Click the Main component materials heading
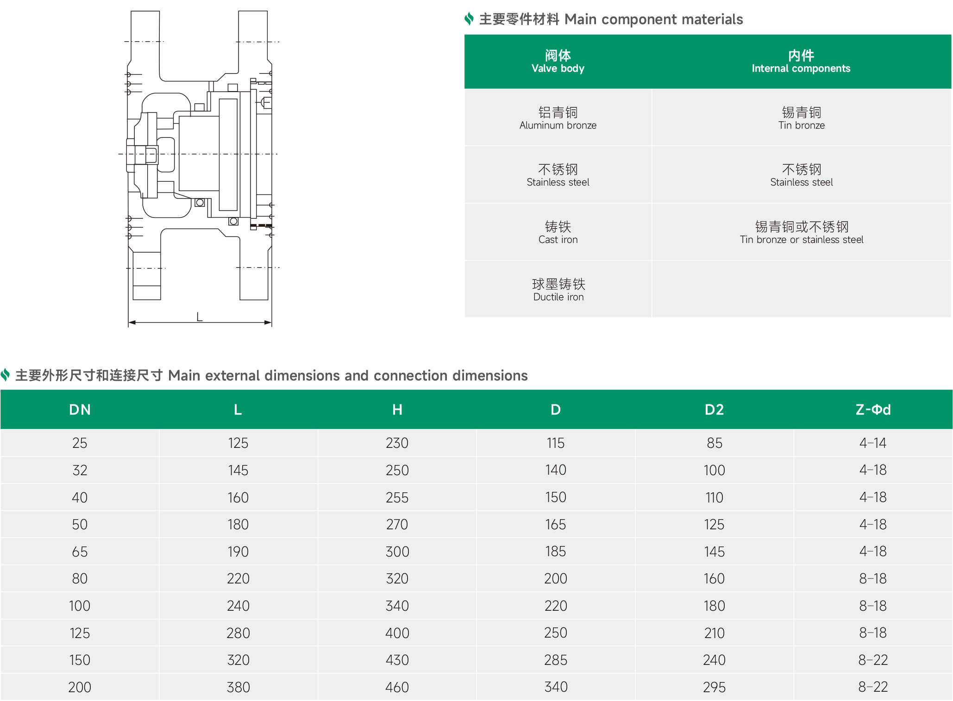The width and height of the screenshot is (953, 701). (611, 19)
